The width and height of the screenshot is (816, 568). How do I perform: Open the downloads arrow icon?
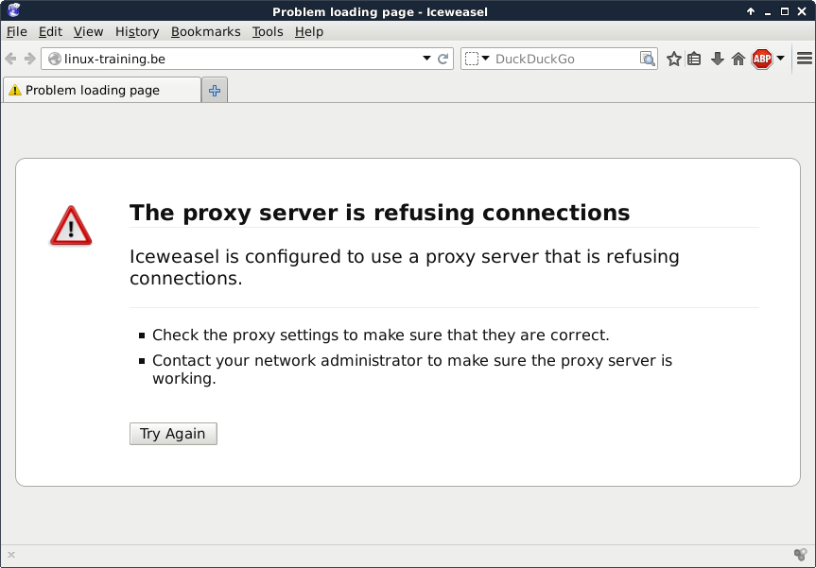[x=717, y=59]
